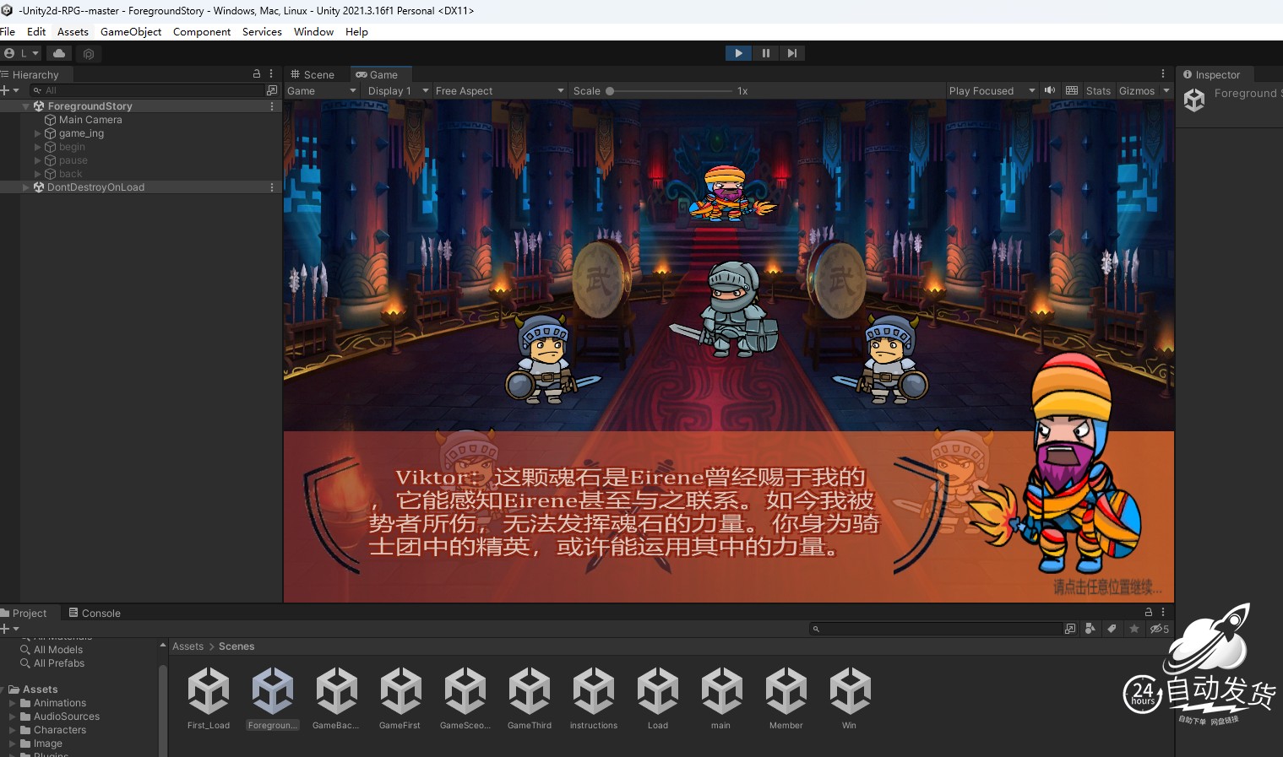1283x757 pixels.
Task: Click the Project search-by-type icon
Action: click(x=1090, y=629)
